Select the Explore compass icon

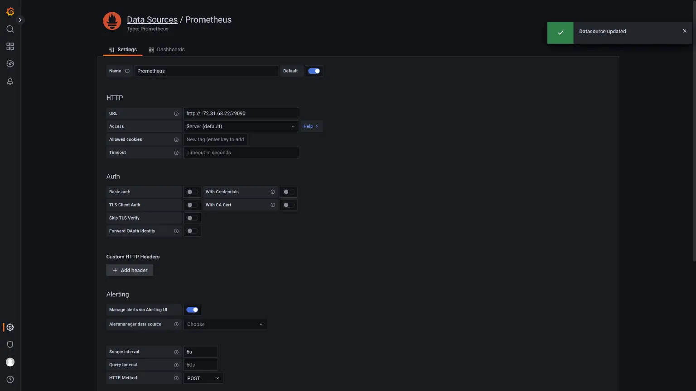(10, 63)
